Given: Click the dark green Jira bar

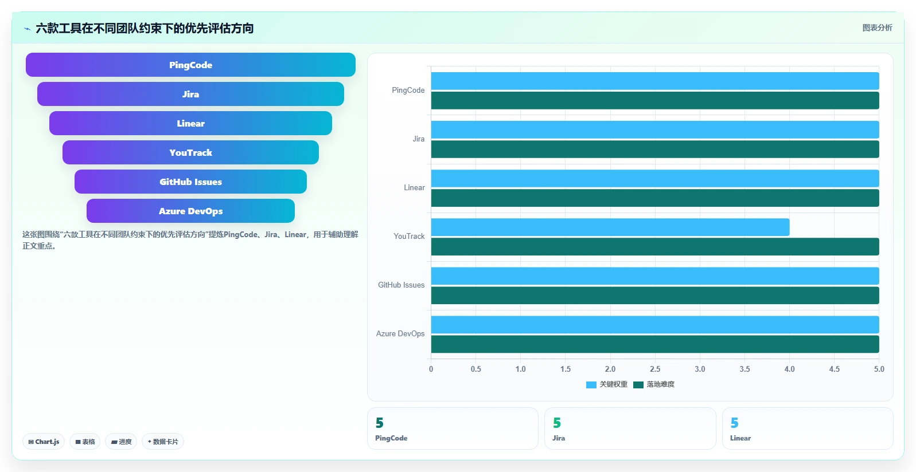Looking at the screenshot, I should click(x=655, y=149).
